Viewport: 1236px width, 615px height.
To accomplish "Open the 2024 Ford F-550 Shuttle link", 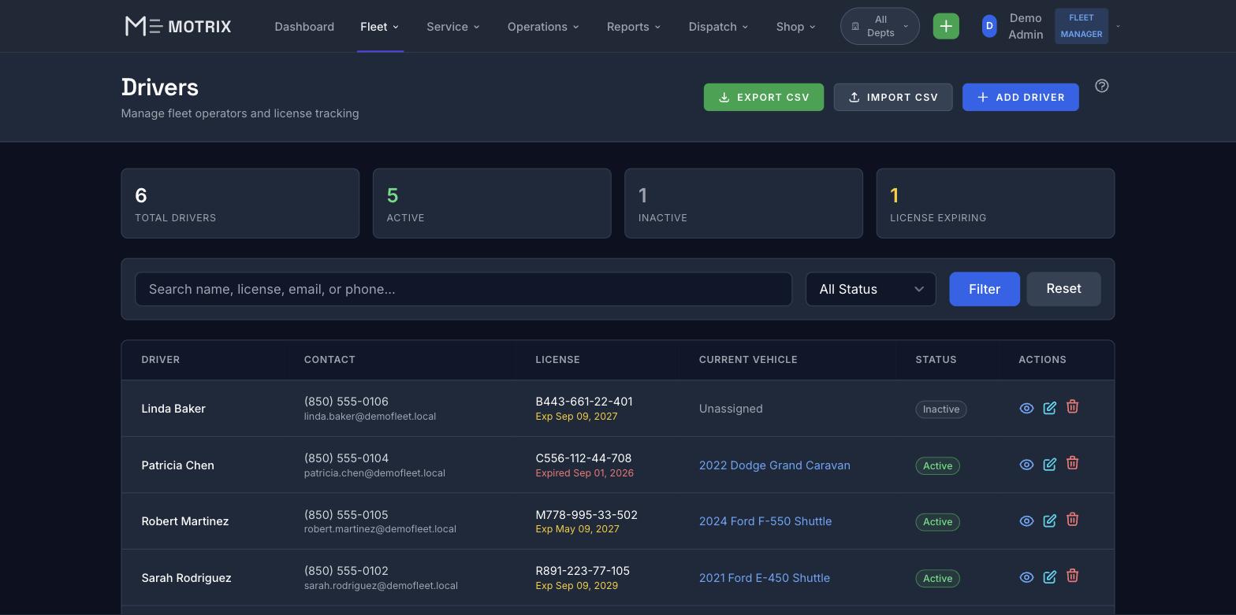I will tap(765, 521).
